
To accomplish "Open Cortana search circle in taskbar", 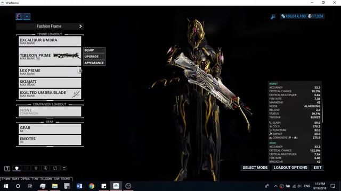I will click(x=18, y=186).
